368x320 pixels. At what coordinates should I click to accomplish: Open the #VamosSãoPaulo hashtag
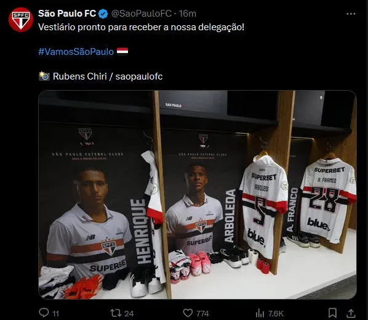[76, 52]
